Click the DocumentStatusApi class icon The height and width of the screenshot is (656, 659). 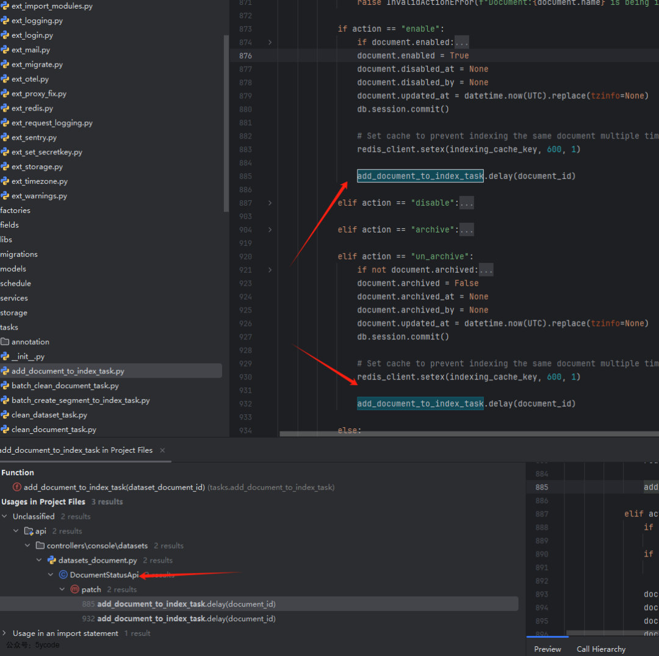click(x=63, y=574)
